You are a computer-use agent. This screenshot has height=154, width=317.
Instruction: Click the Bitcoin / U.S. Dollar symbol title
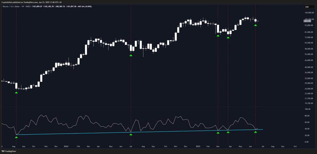click(12, 7)
